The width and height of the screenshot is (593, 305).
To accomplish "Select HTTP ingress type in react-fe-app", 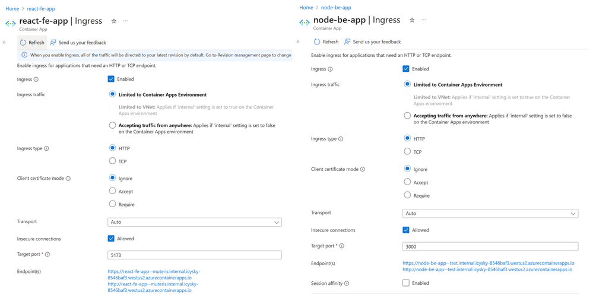I will tap(112, 148).
